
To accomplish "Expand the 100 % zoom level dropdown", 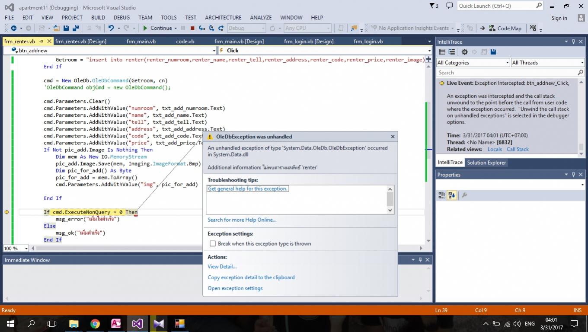I will [x=26, y=249].
